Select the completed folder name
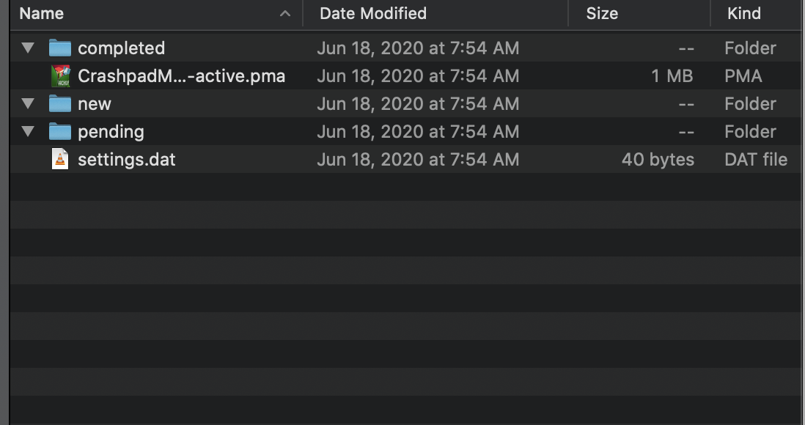The height and width of the screenshot is (425, 805). tap(120, 48)
